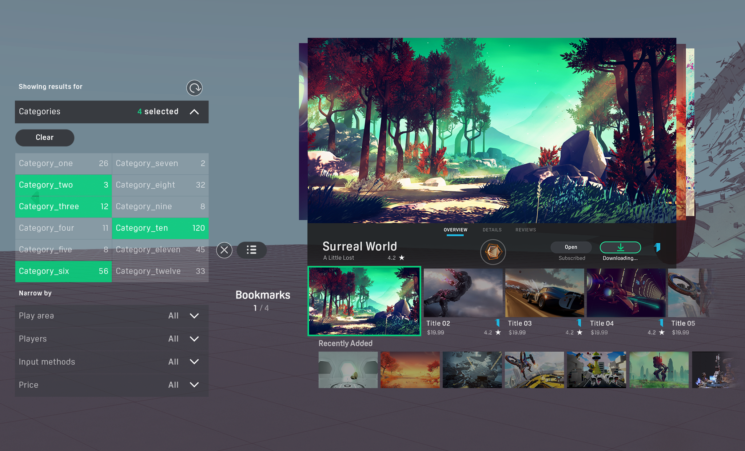Viewport: 745px width, 451px height.
Task: Collapse the Categories section chevron
Action: pos(194,112)
